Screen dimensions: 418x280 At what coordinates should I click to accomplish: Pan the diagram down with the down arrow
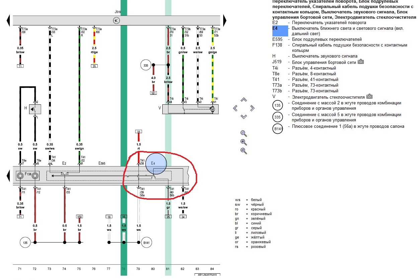click(244, 116)
